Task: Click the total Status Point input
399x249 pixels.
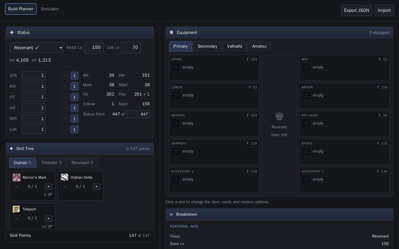Action: tap(138, 114)
